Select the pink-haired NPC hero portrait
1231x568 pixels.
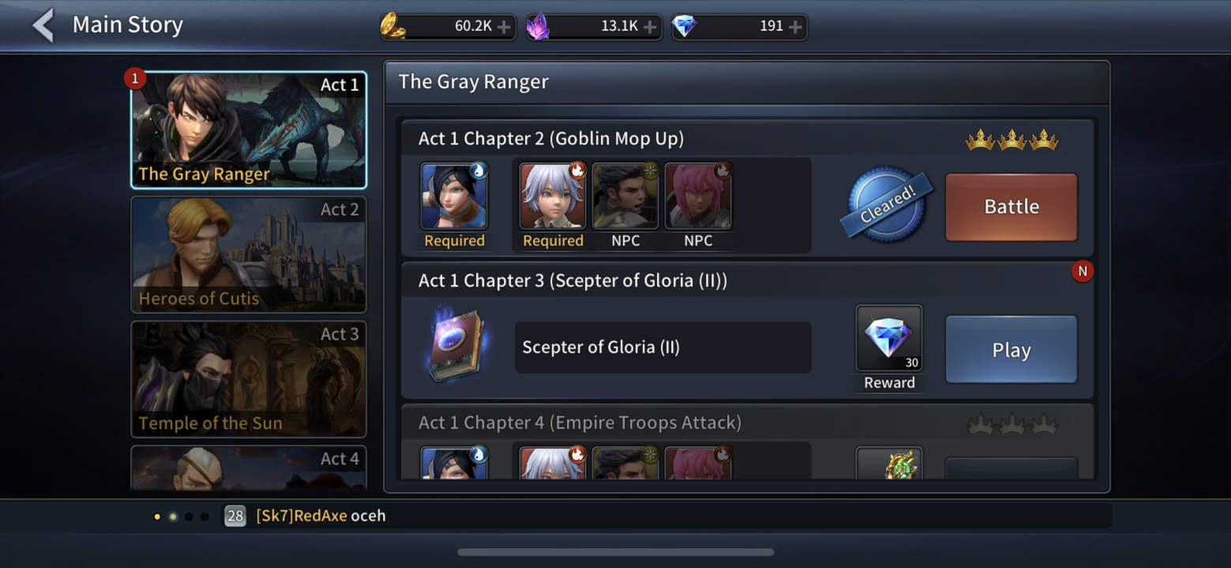[698, 196]
